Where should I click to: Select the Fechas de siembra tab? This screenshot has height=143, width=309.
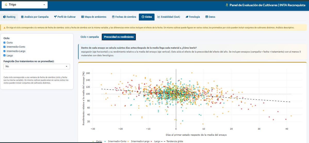point(124,17)
